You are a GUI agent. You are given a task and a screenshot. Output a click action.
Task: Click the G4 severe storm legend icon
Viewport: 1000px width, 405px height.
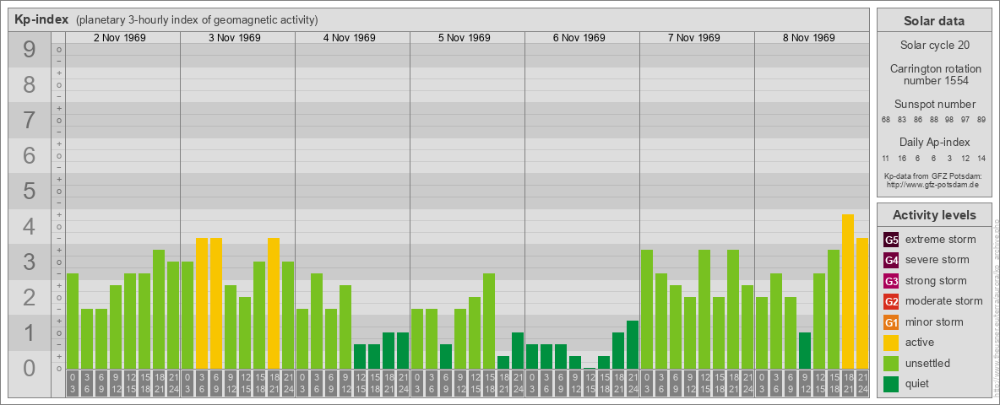891,261
